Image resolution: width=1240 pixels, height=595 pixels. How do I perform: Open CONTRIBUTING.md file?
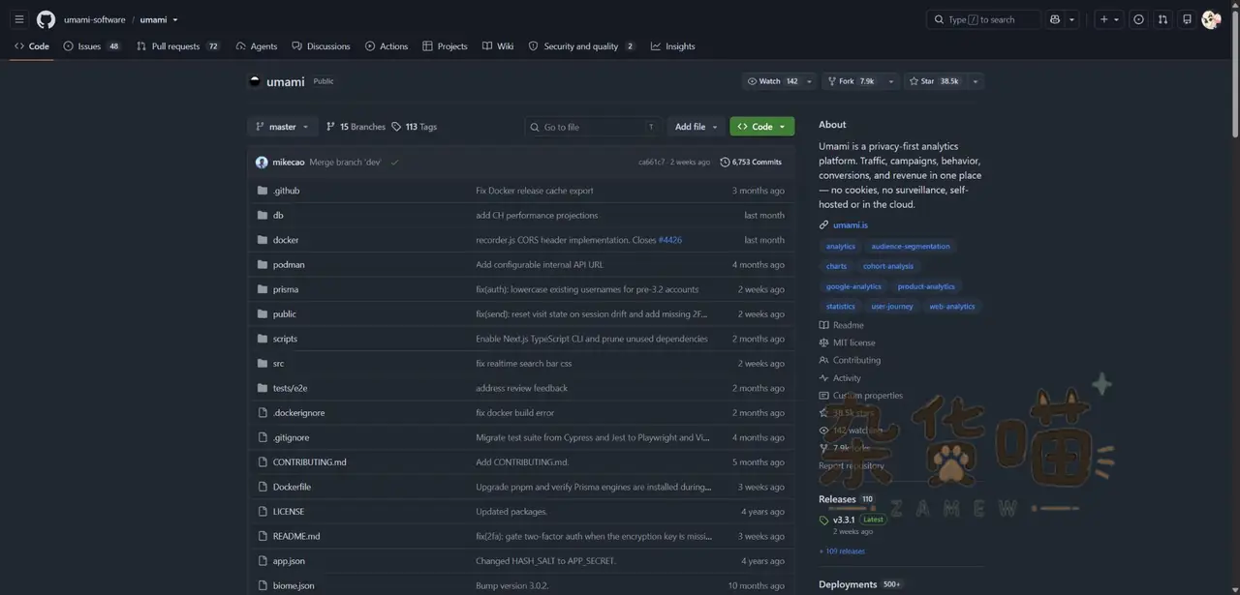point(309,461)
